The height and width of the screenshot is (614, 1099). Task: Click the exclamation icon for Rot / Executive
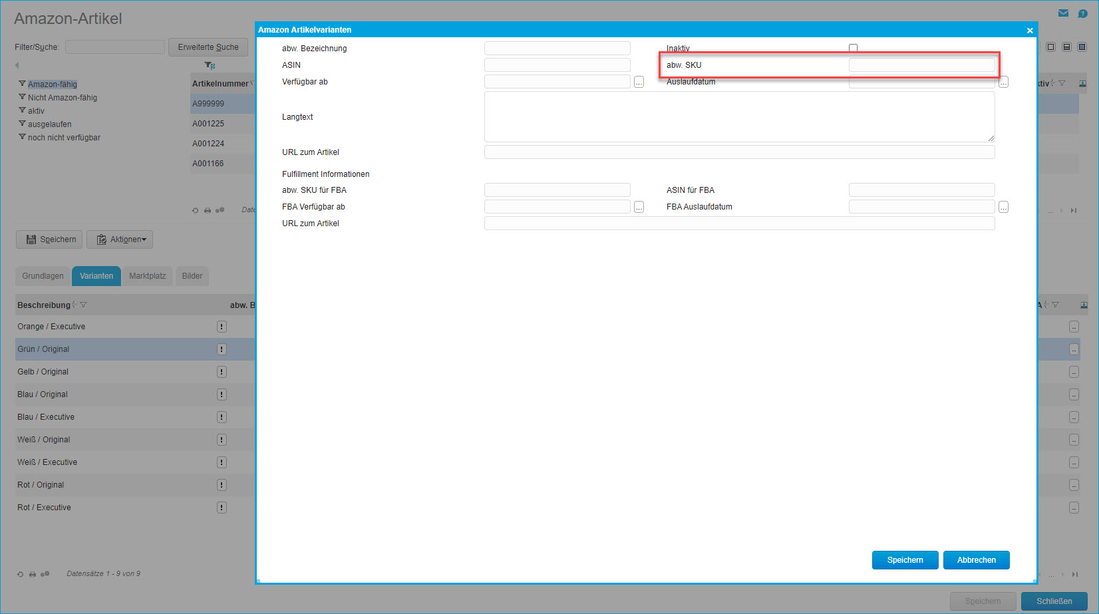tap(222, 508)
